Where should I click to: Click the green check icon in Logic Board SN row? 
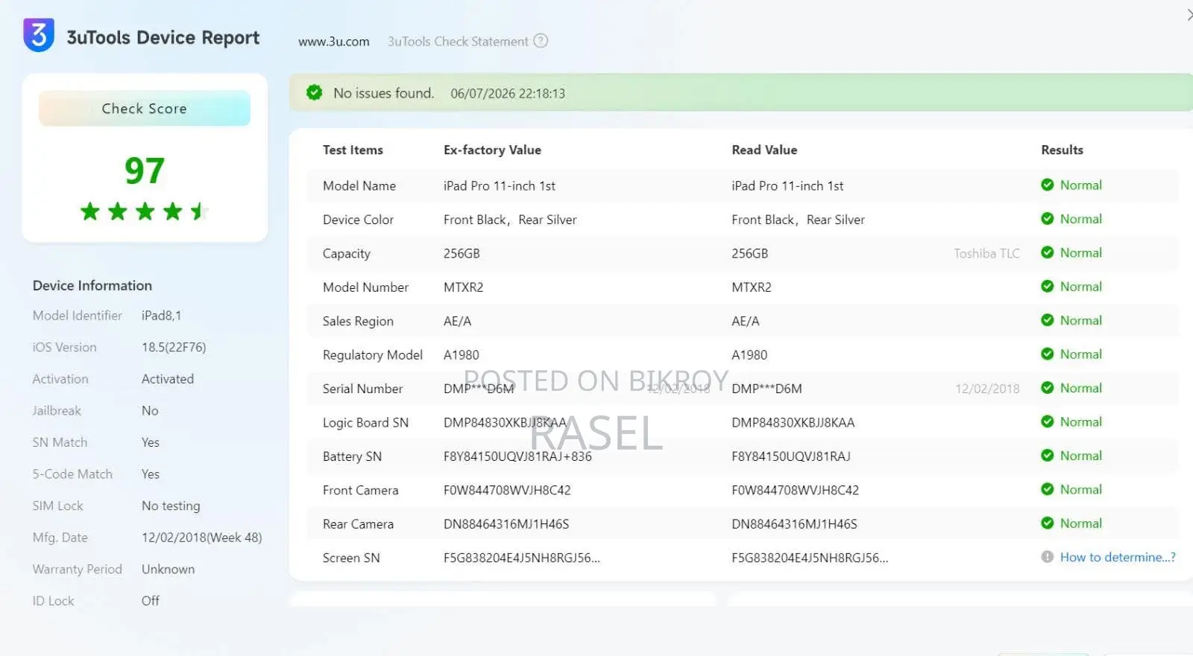pos(1048,421)
